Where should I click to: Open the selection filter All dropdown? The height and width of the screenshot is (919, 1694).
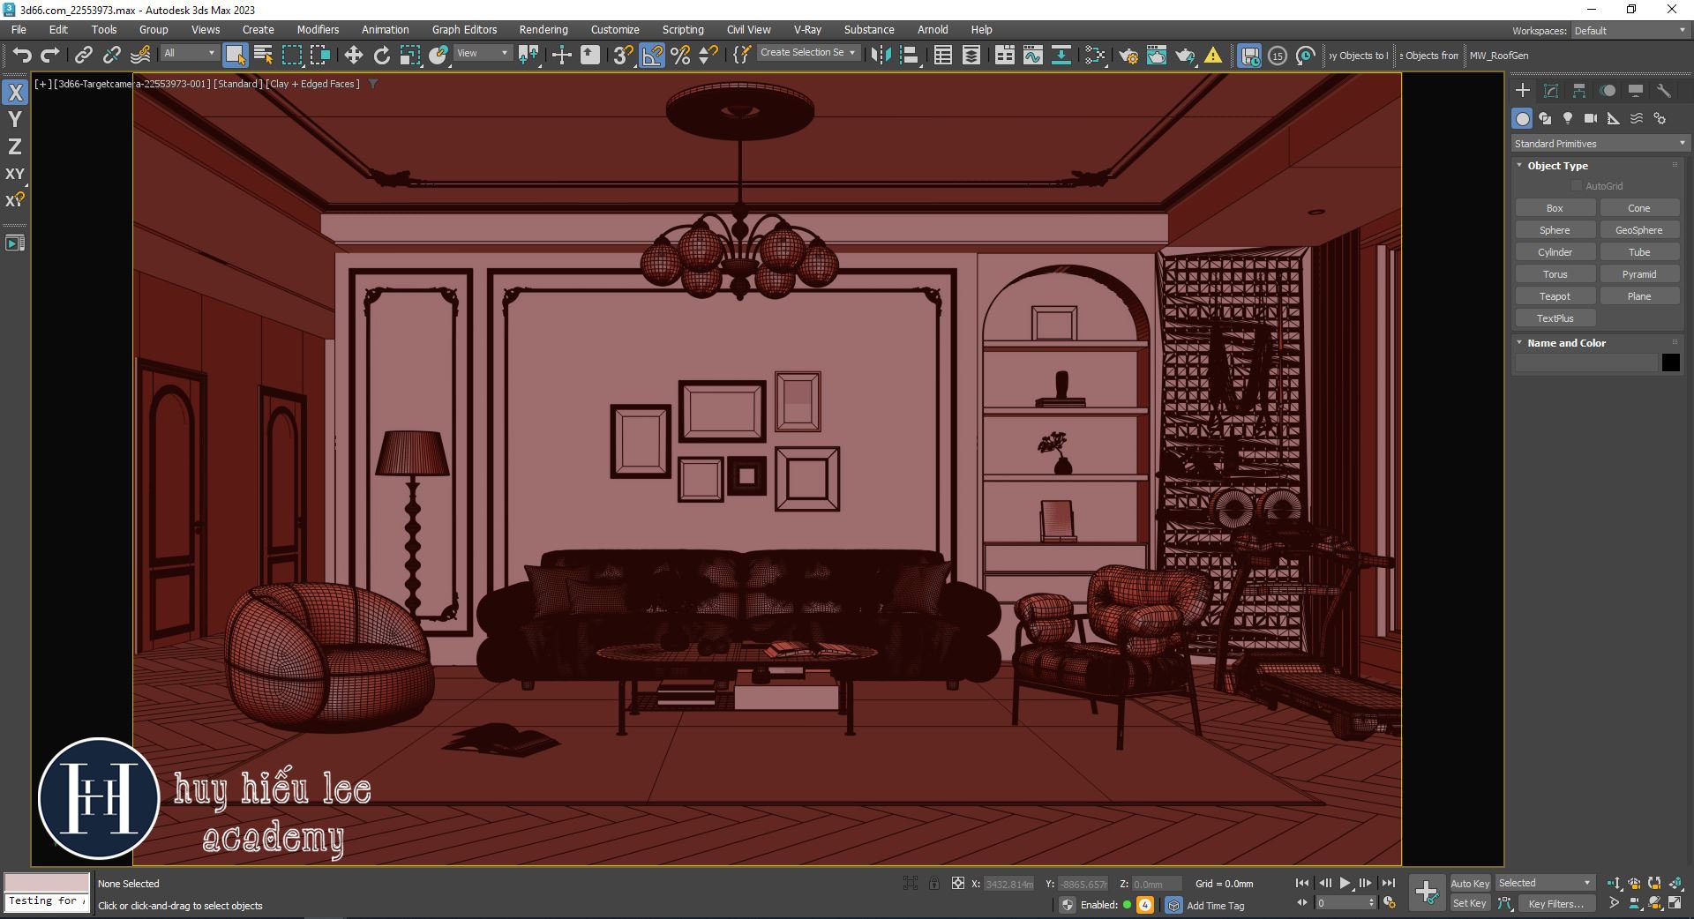(x=189, y=53)
